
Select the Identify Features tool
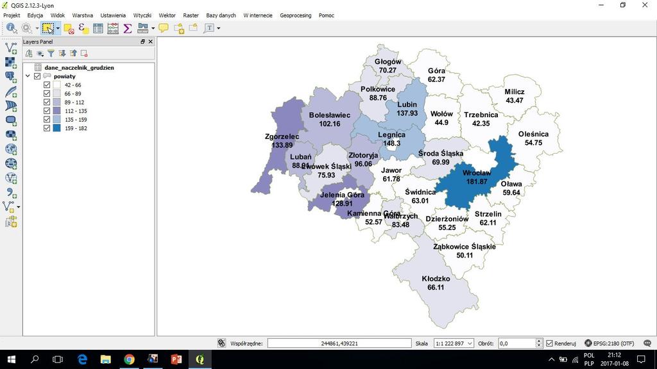(x=12, y=28)
